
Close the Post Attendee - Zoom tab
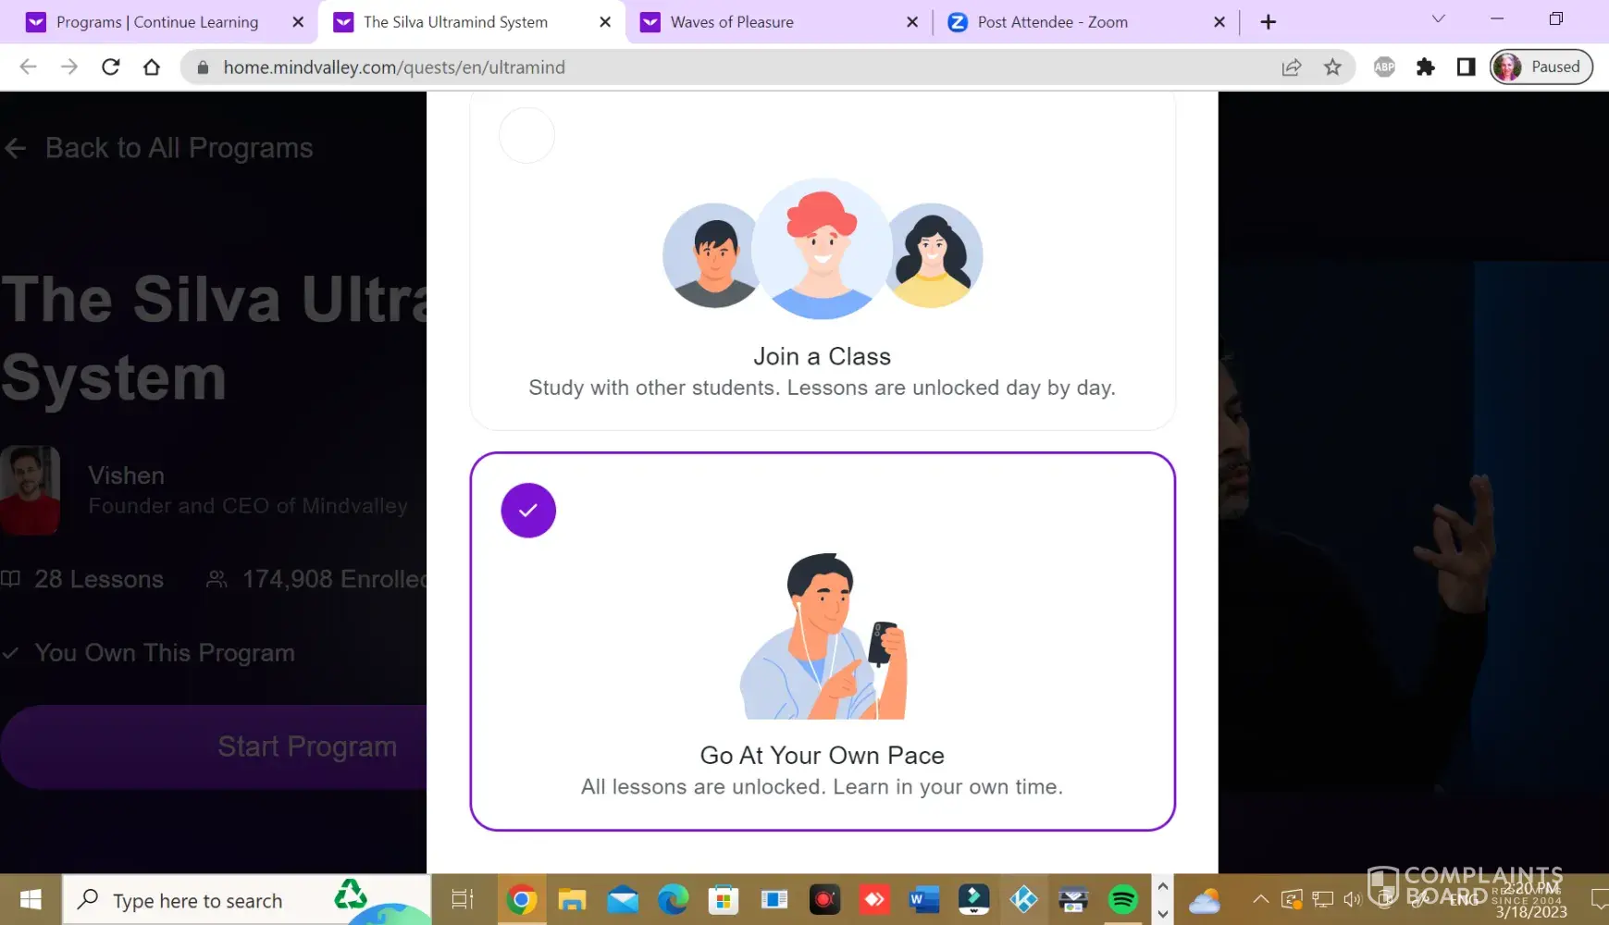1219,22
